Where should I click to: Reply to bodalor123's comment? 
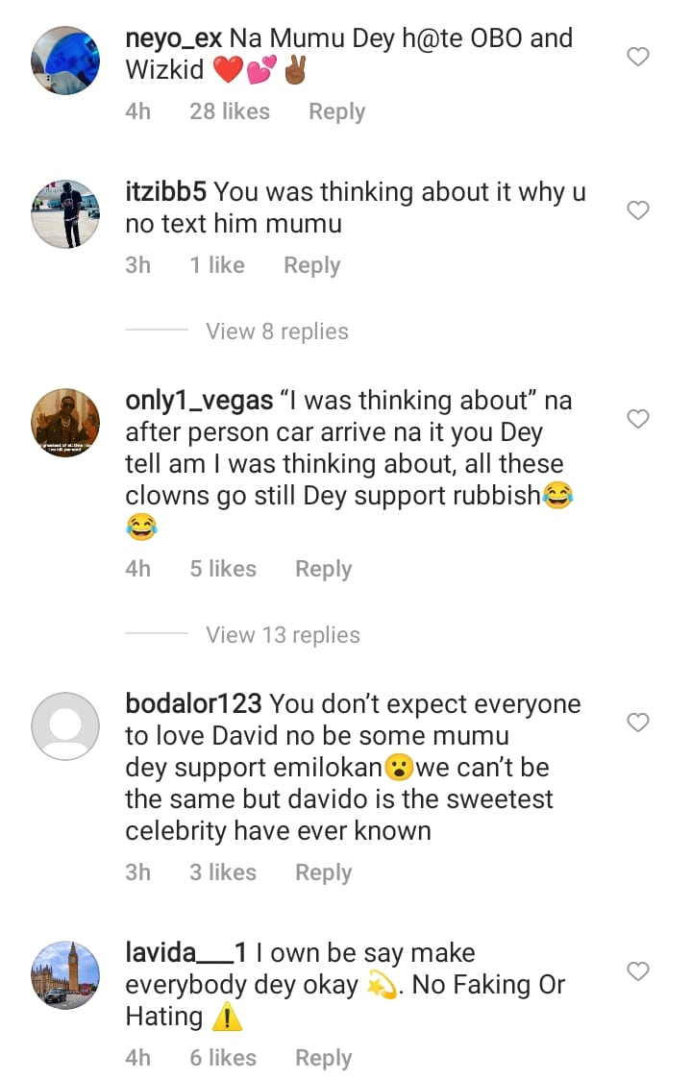(x=323, y=872)
